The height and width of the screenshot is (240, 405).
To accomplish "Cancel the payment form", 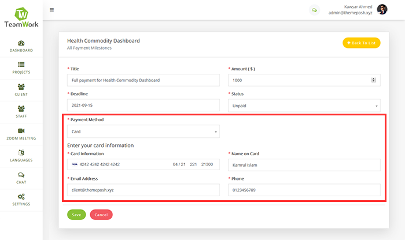I will (101, 215).
